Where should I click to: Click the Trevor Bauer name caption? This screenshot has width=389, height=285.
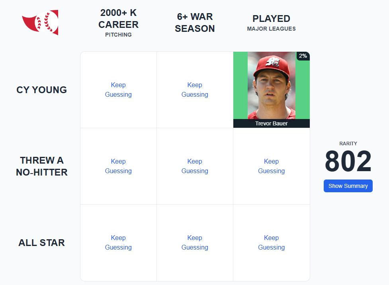coord(272,123)
